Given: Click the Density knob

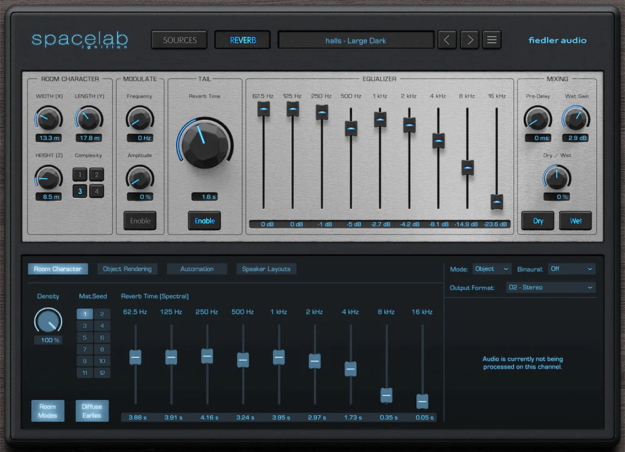Looking at the screenshot, I should tap(48, 320).
